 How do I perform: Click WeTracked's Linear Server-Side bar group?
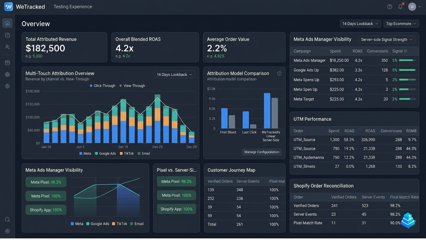(x=271, y=111)
